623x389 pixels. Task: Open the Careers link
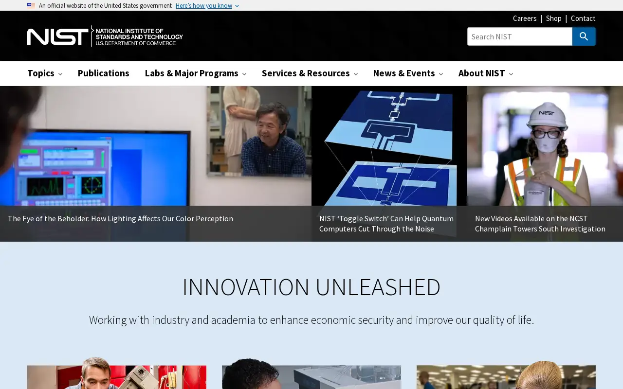(x=525, y=18)
